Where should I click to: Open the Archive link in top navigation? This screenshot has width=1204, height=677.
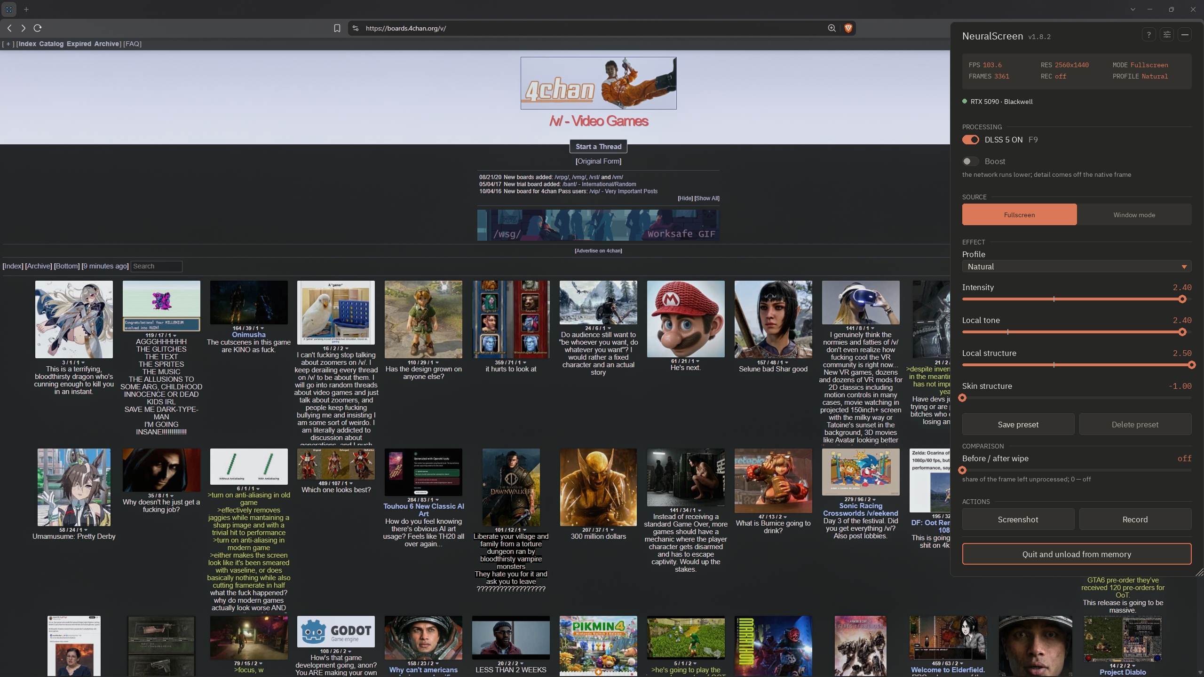[106, 44]
